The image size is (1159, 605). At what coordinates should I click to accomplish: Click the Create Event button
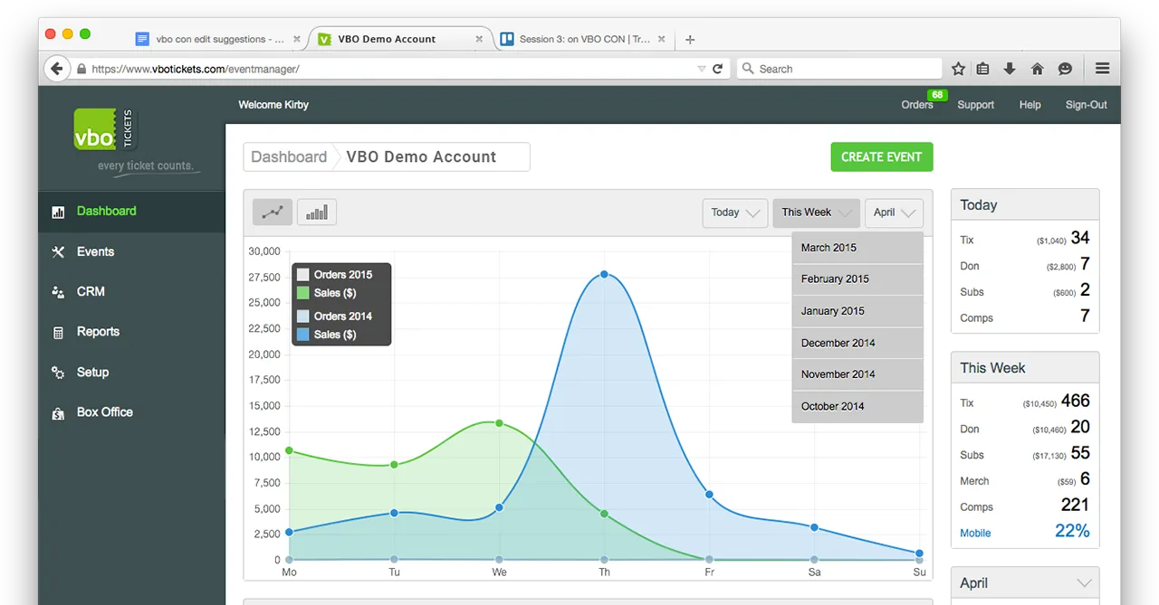tap(881, 156)
